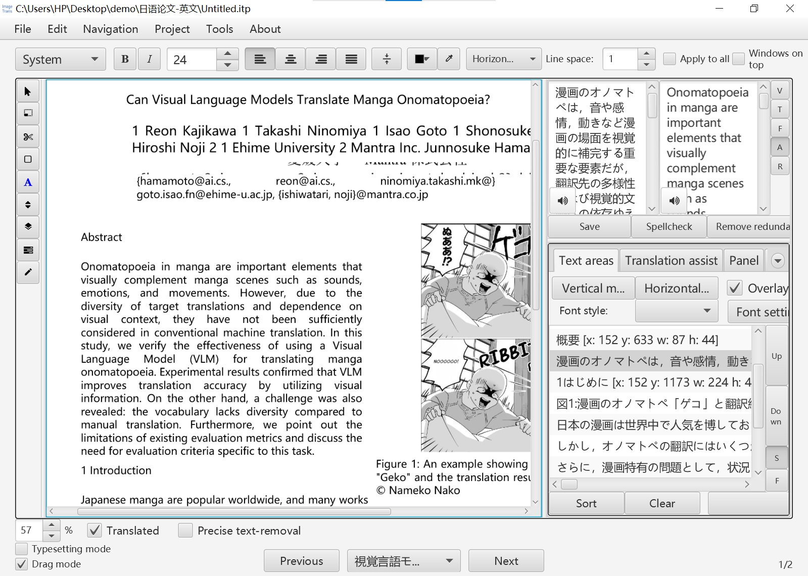Sort the text areas list
Screen dimensions: 808x576
click(586, 503)
